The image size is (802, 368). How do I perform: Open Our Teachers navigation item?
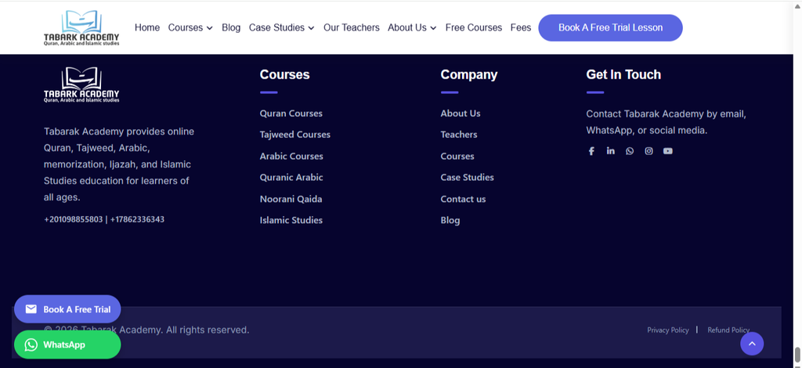coord(352,27)
